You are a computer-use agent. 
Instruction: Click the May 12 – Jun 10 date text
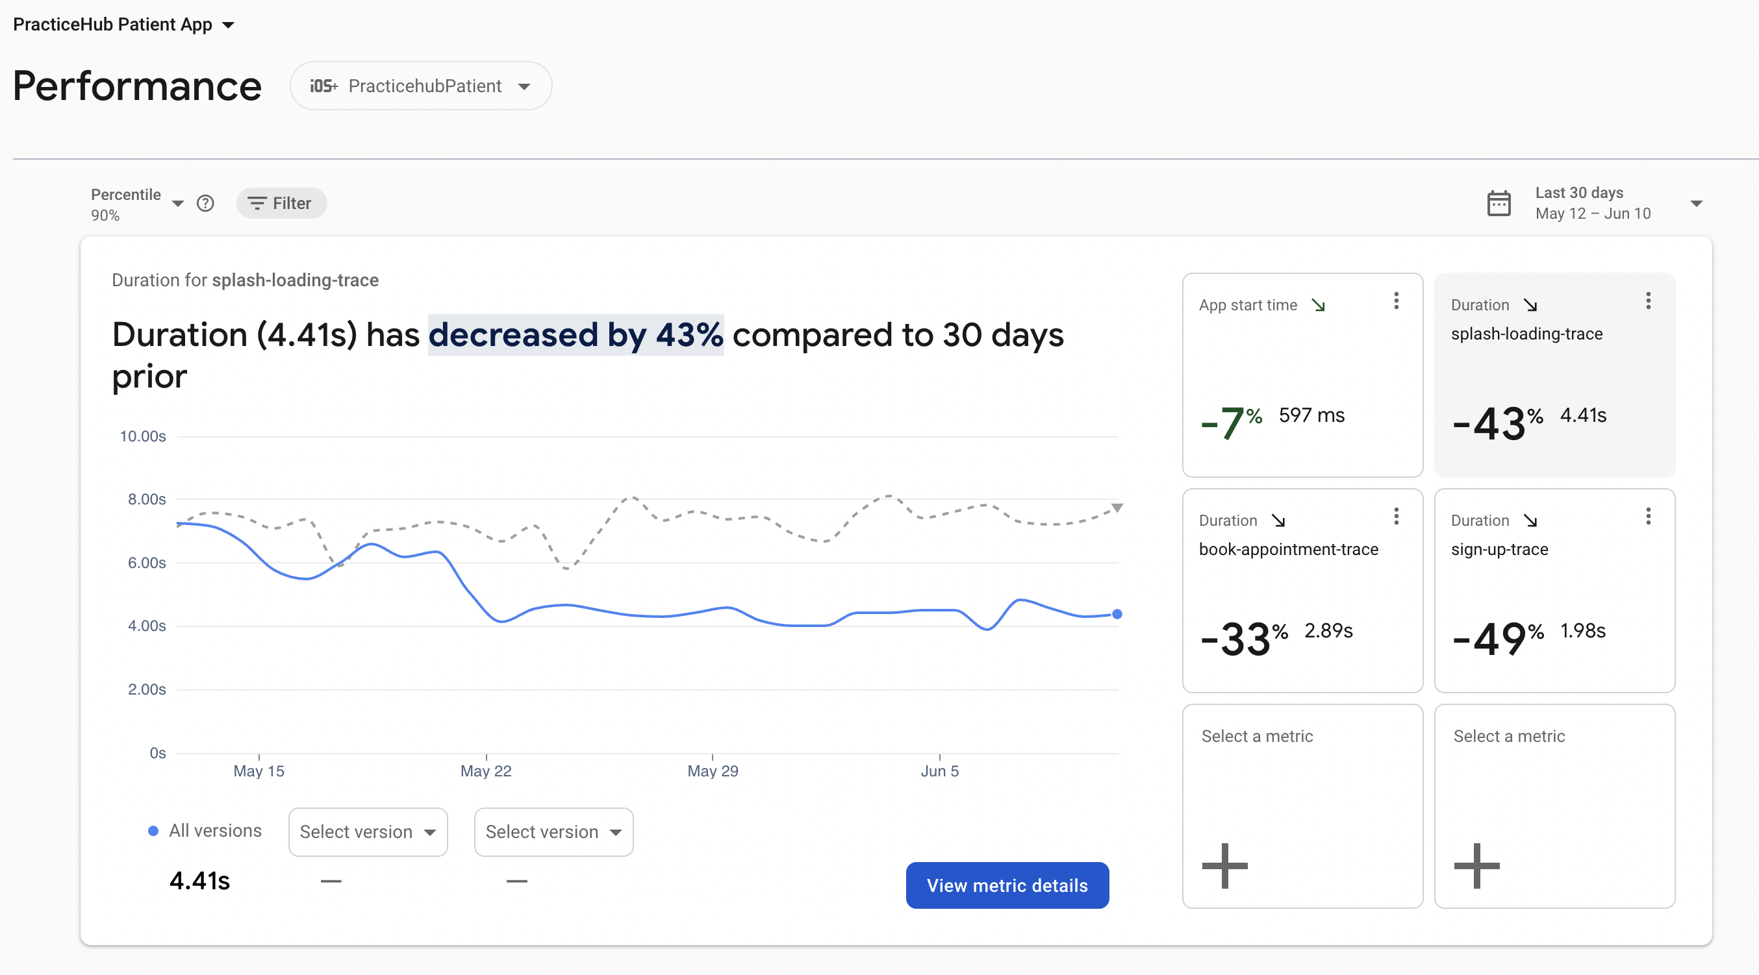(1592, 214)
